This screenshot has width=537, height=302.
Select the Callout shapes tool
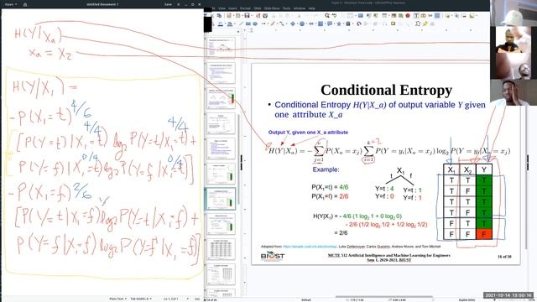click(330, 23)
